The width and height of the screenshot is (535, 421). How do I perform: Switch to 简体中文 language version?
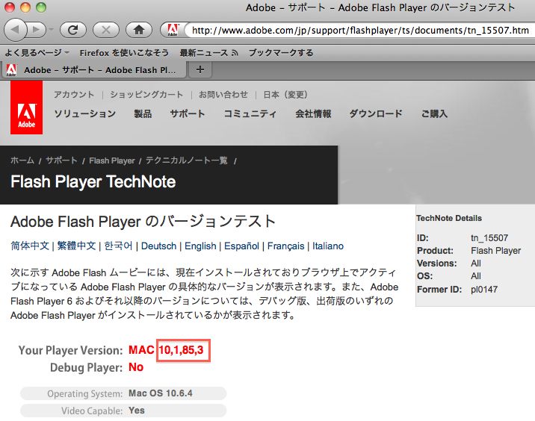30,246
